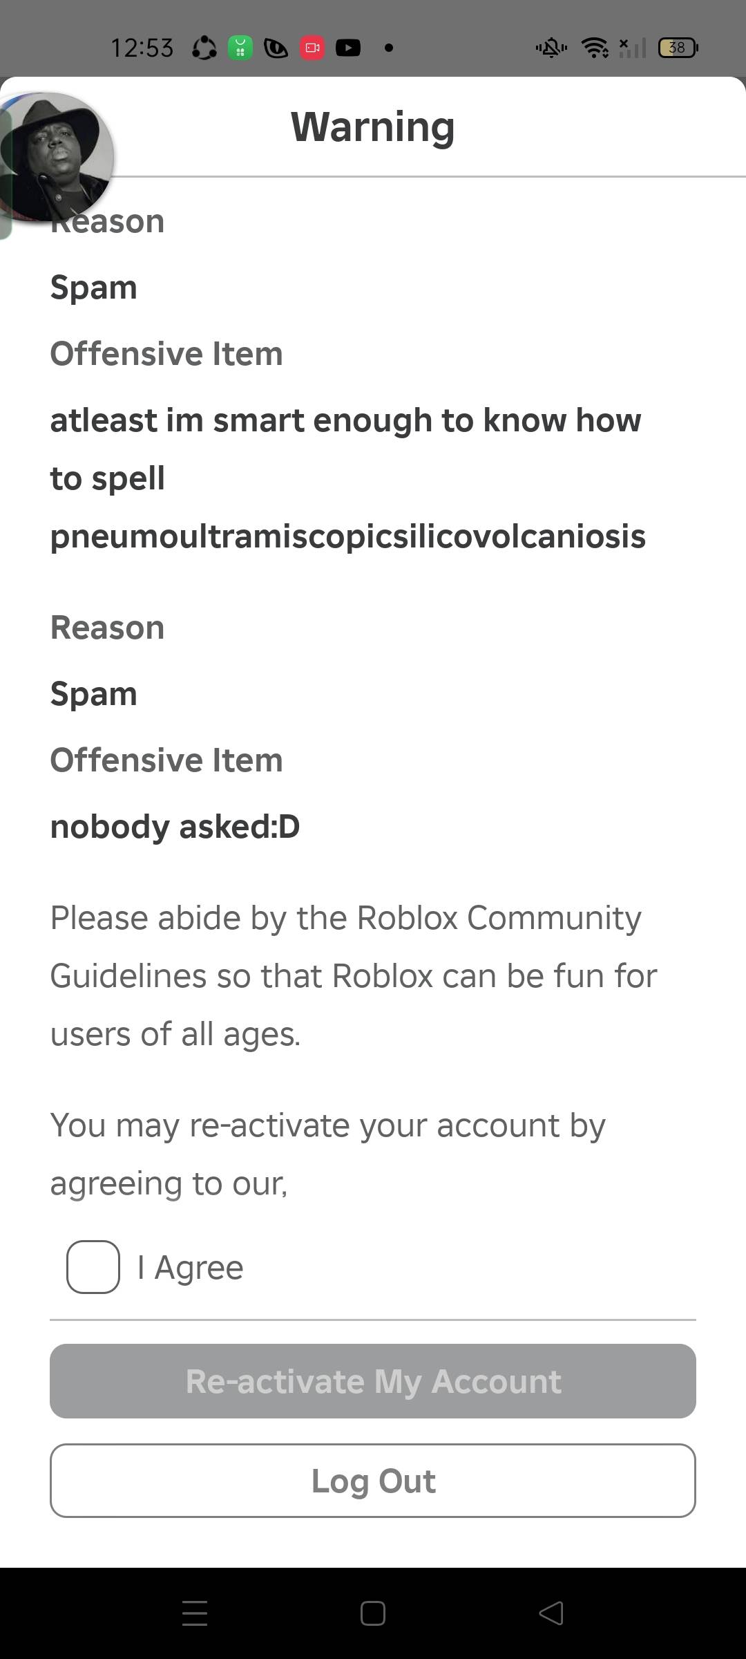Viewport: 746px width, 1659px height.
Task: Tap the circular sync notification icon
Action: point(204,48)
